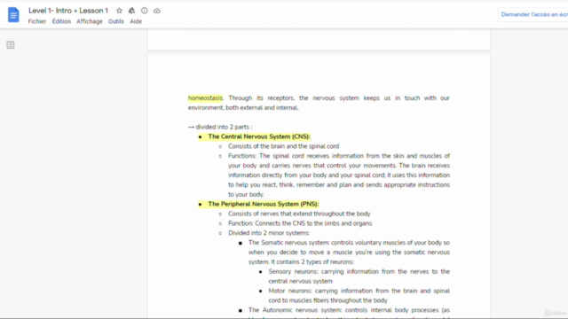
Task: Star the document Level 1- Intro + Lesson 1
Action: point(119,11)
